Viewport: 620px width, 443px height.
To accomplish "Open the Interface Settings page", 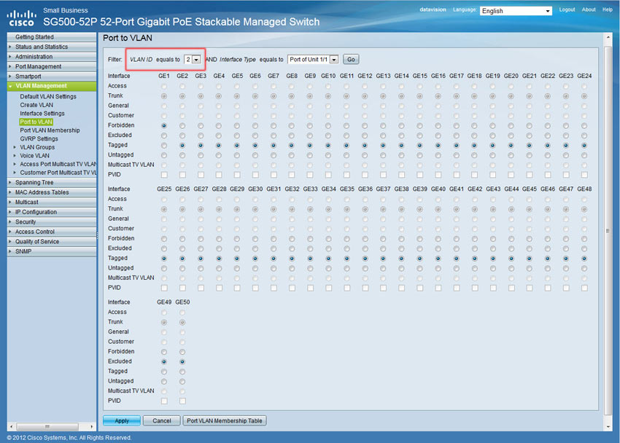I will pyautogui.click(x=42, y=114).
